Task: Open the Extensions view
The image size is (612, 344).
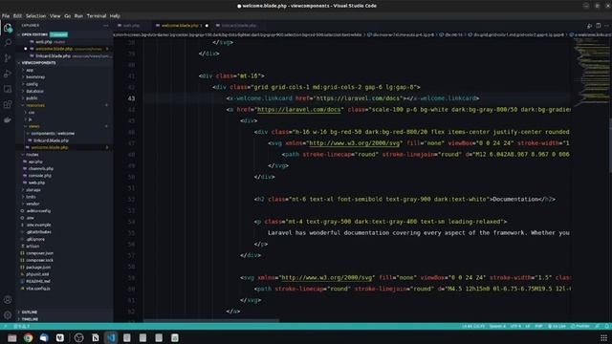Action: (8, 104)
